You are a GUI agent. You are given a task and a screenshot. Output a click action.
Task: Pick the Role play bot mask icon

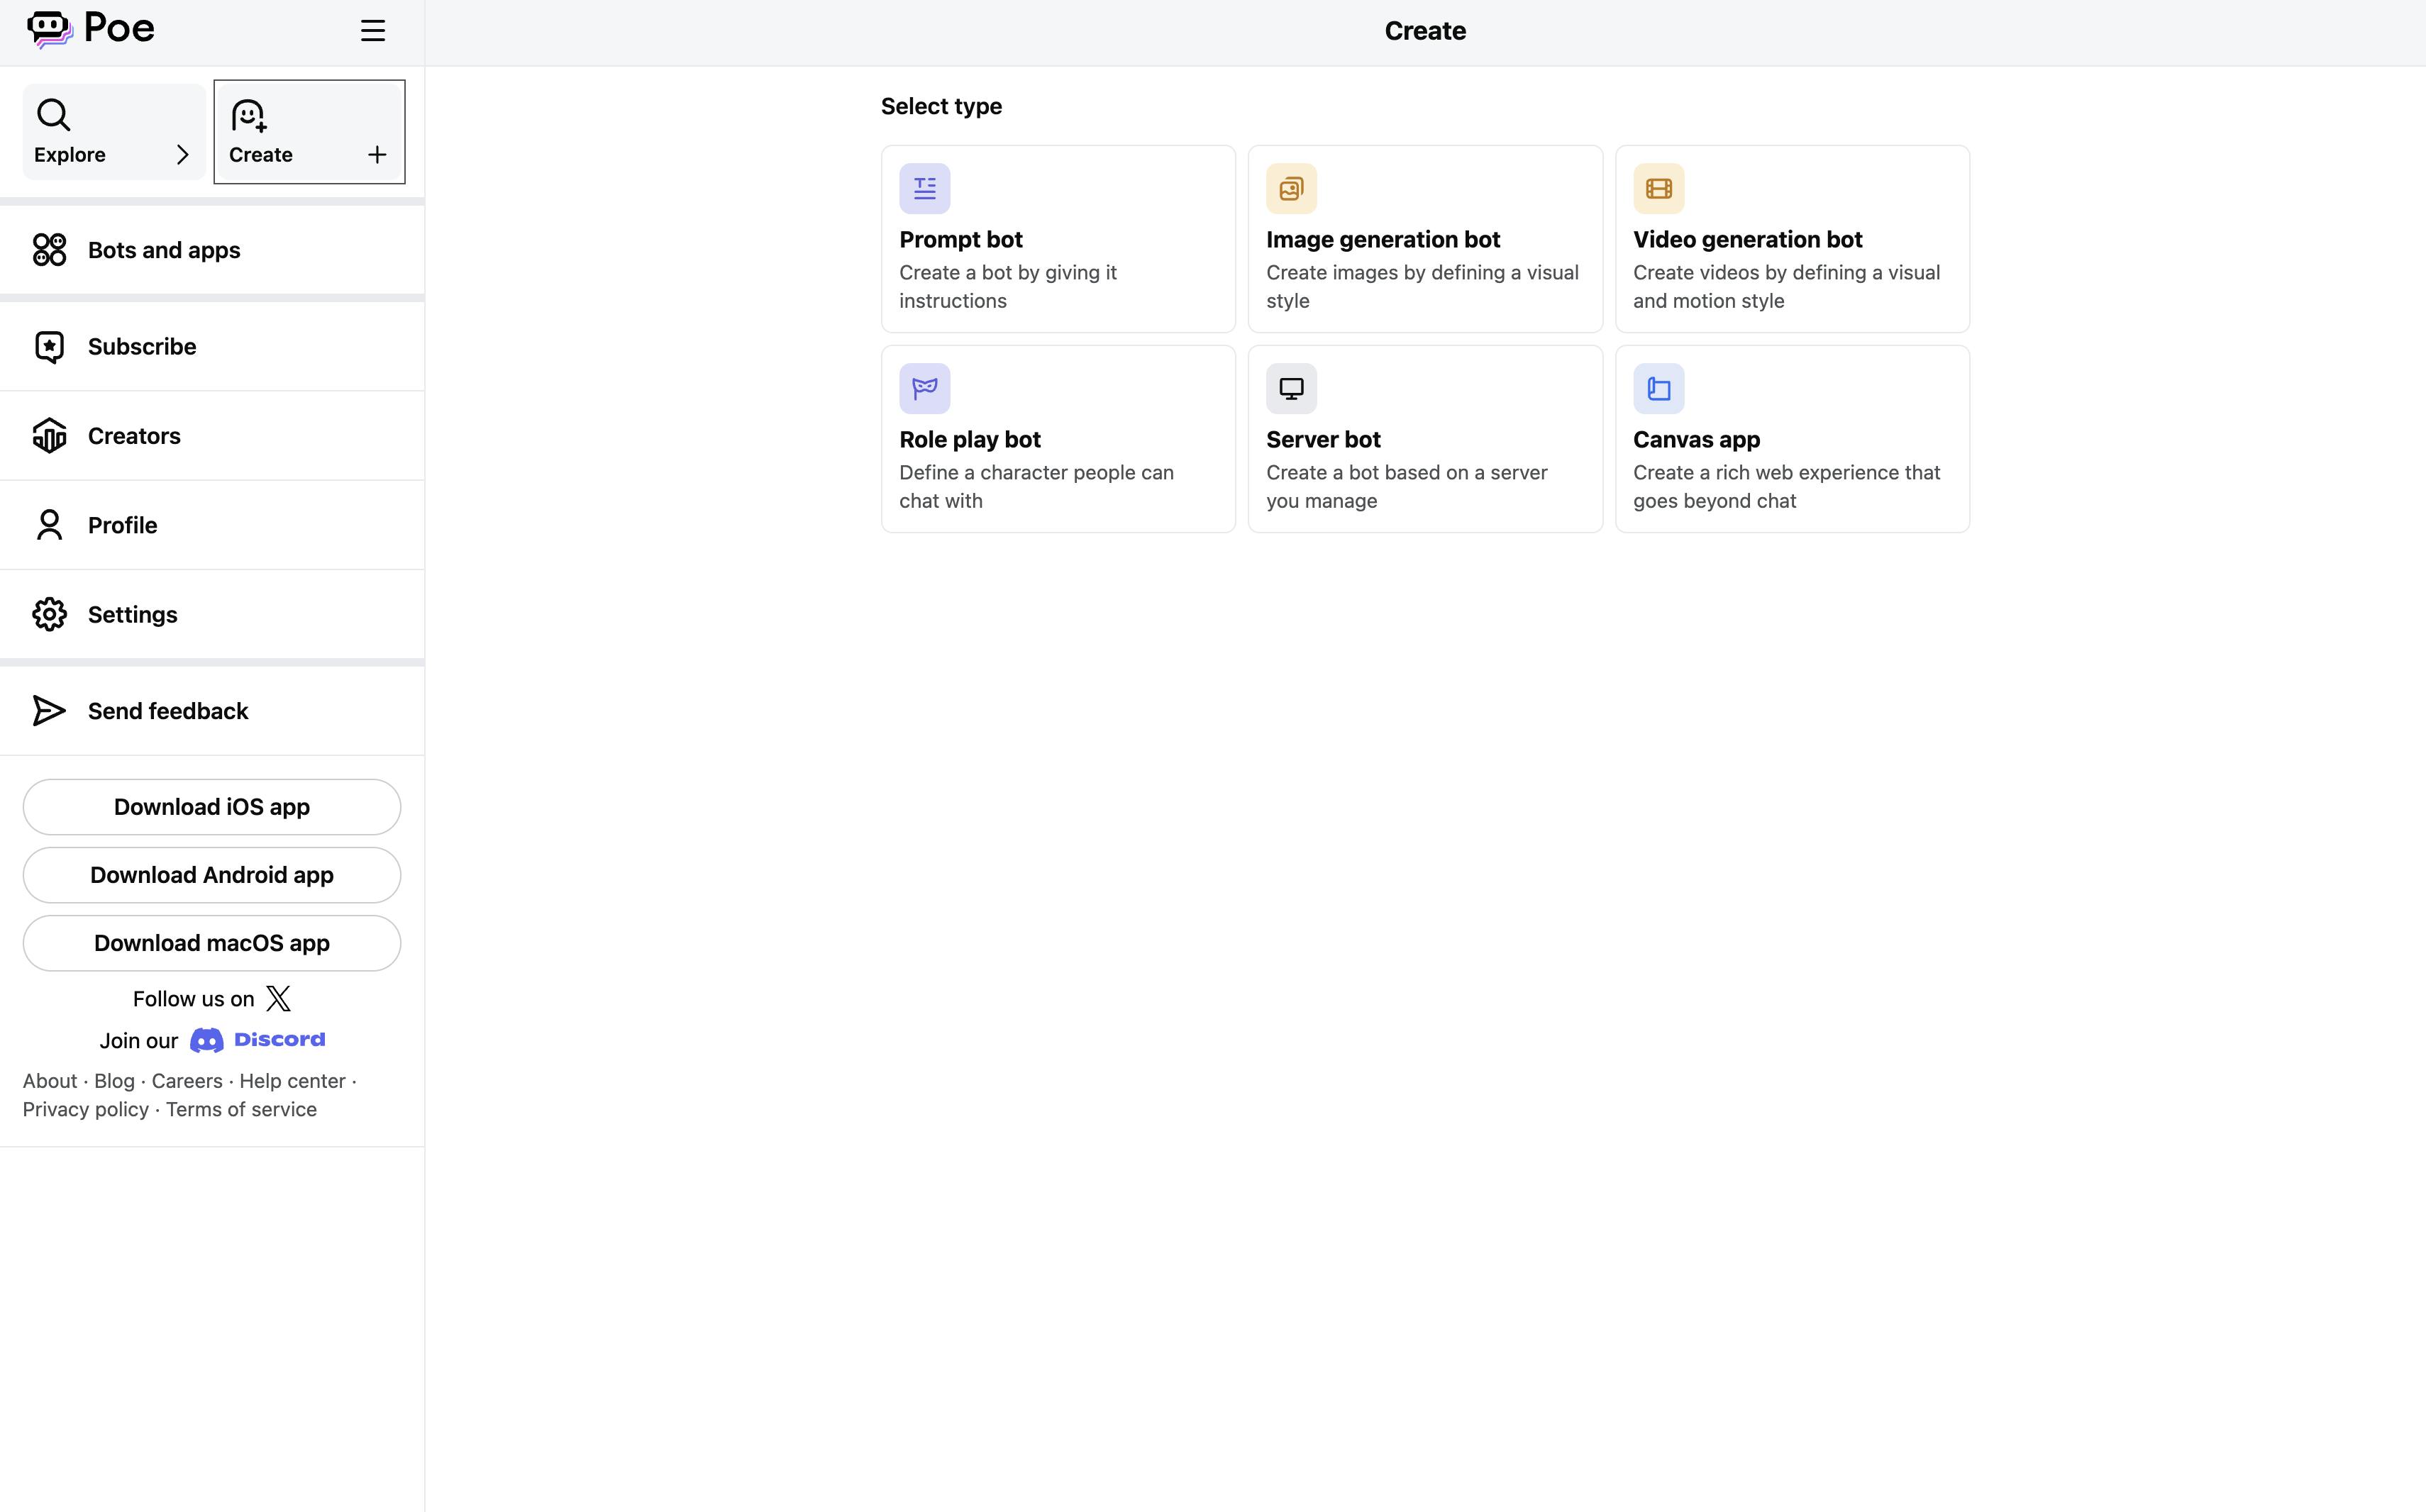click(x=924, y=389)
